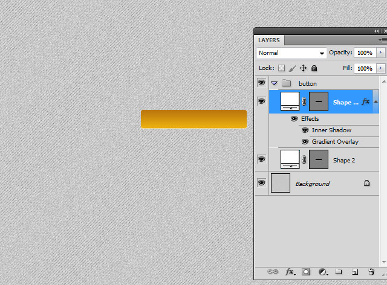Screen dimensions: 387x285
Task: Click the link layers icon
Action: point(273,272)
